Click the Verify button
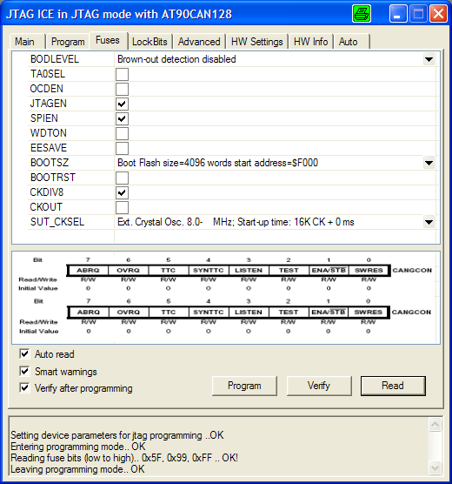Viewport: 452px width, 484px height. [x=319, y=386]
